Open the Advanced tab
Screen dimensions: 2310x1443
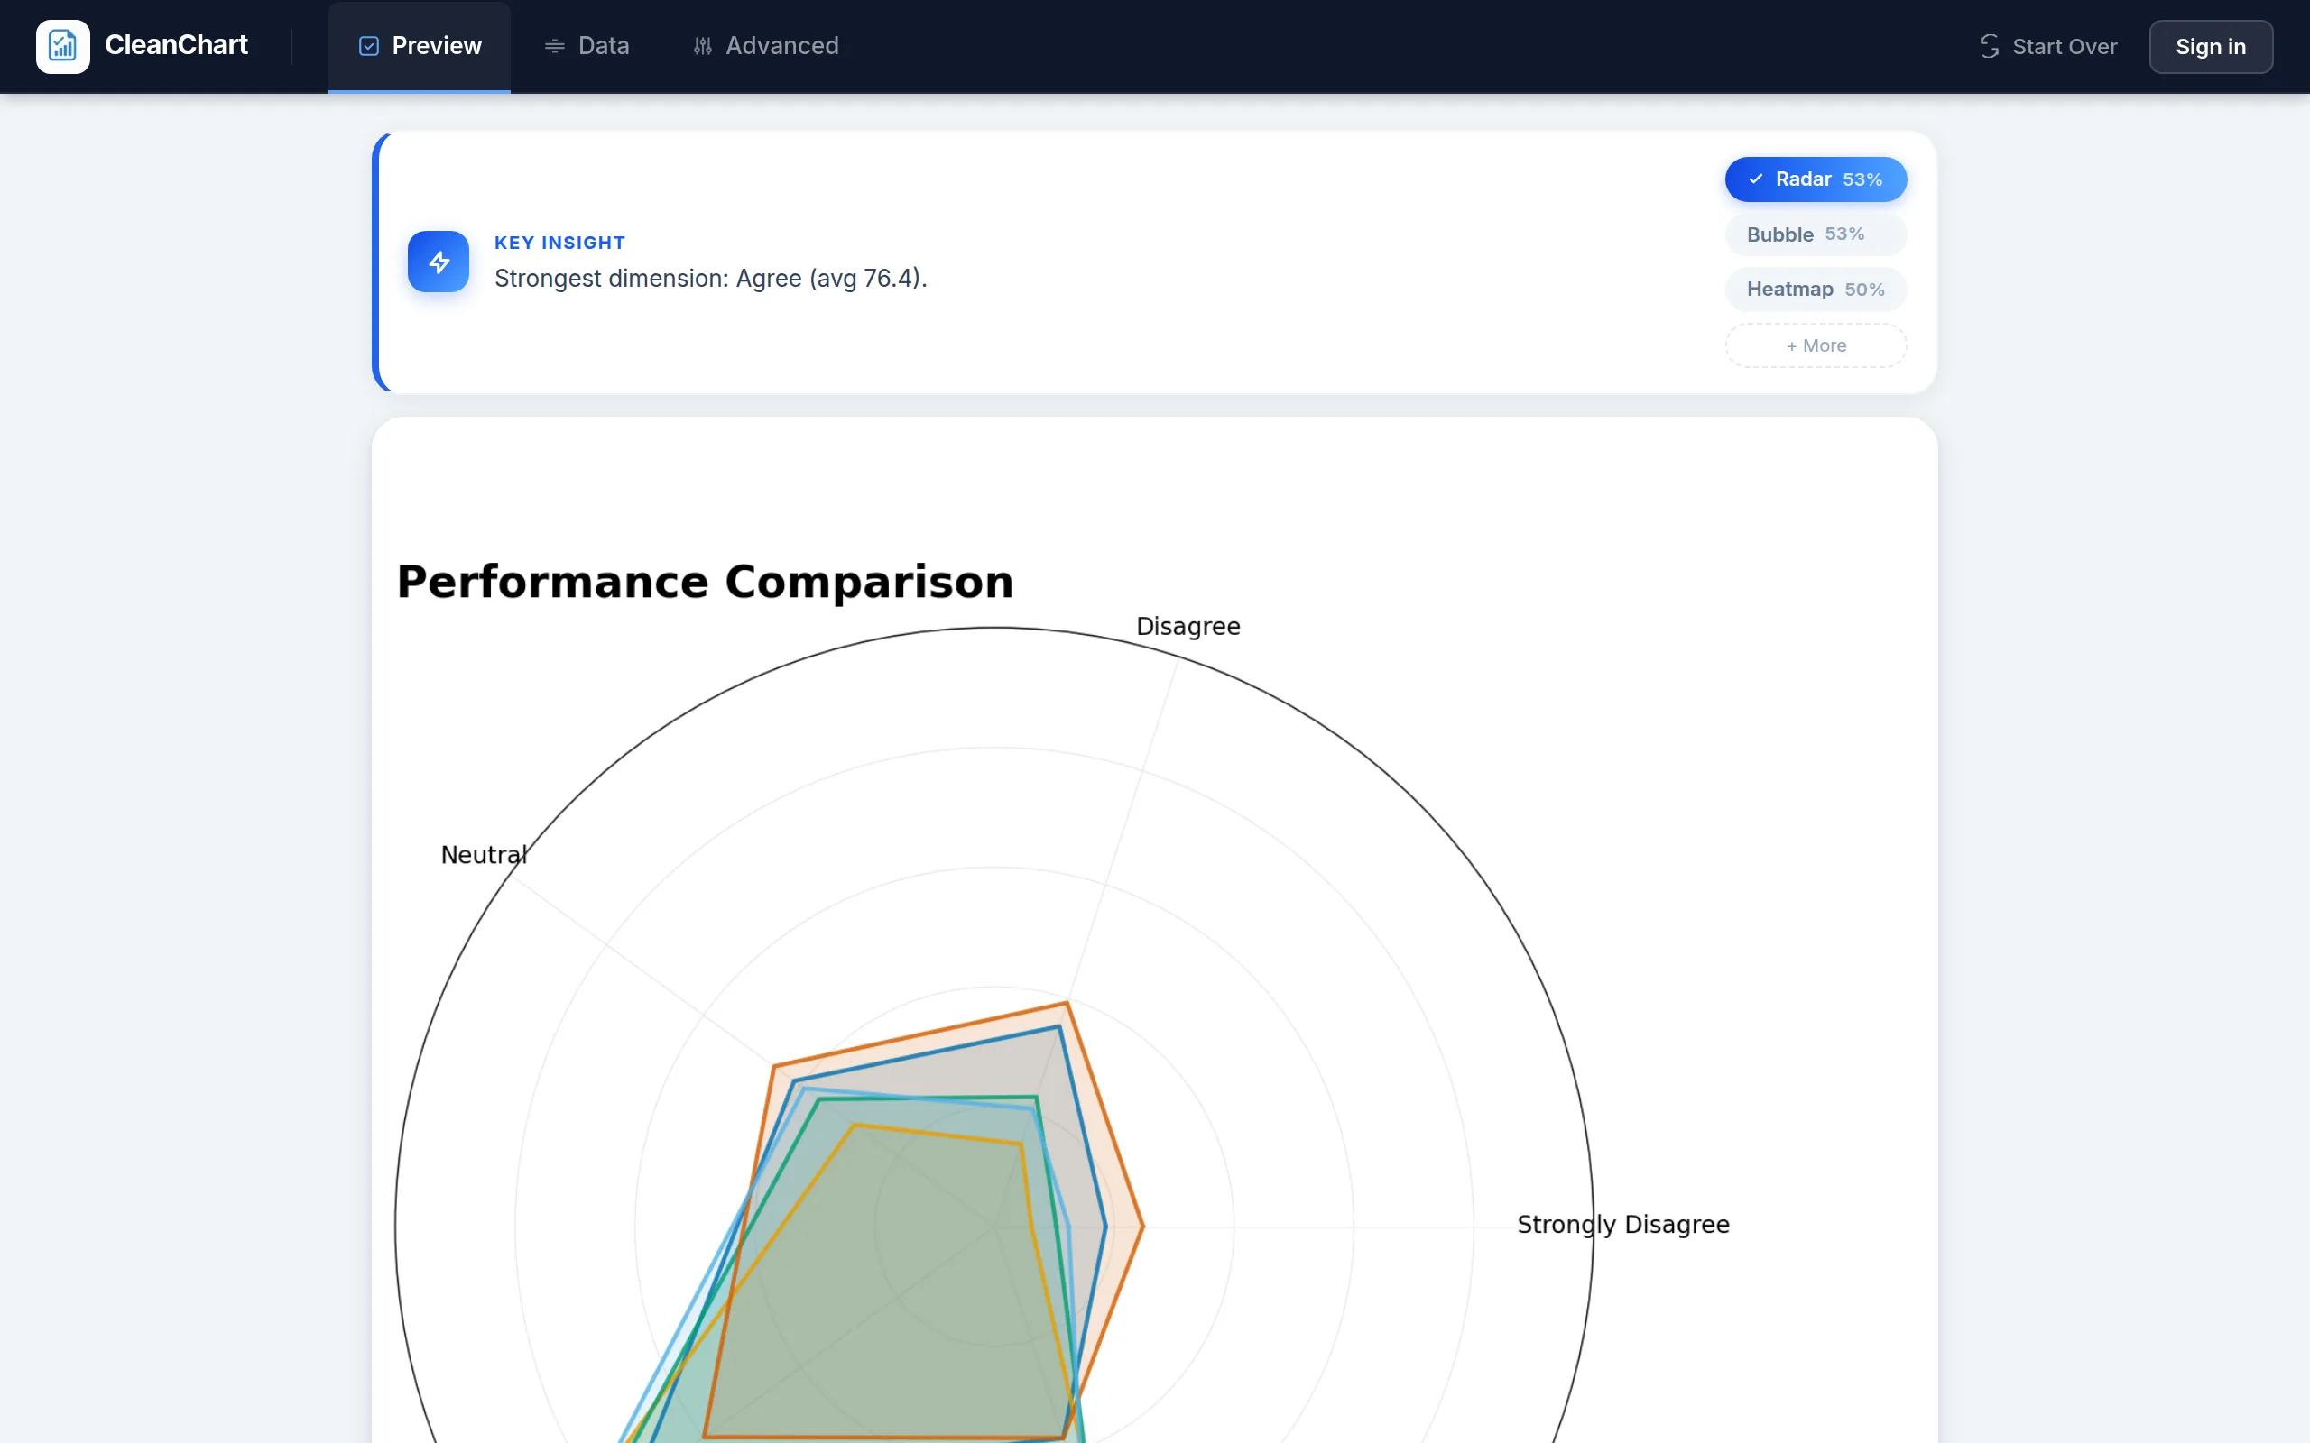pyautogui.click(x=765, y=46)
